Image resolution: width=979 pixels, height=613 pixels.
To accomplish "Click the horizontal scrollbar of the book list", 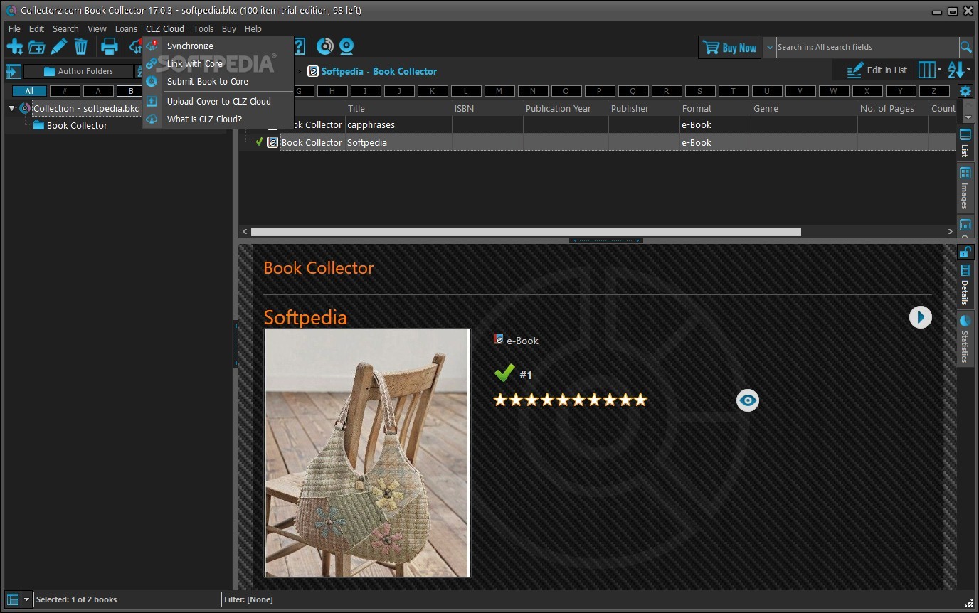I will [526, 232].
